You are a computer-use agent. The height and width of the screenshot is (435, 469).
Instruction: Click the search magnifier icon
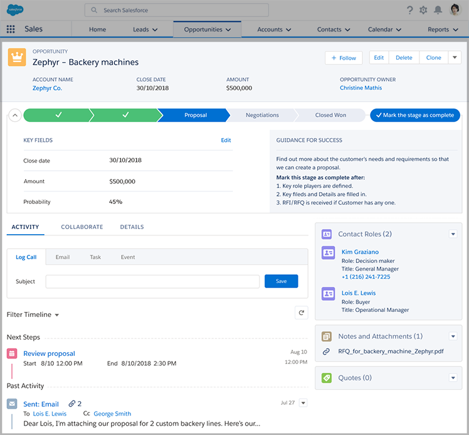pos(94,10)
